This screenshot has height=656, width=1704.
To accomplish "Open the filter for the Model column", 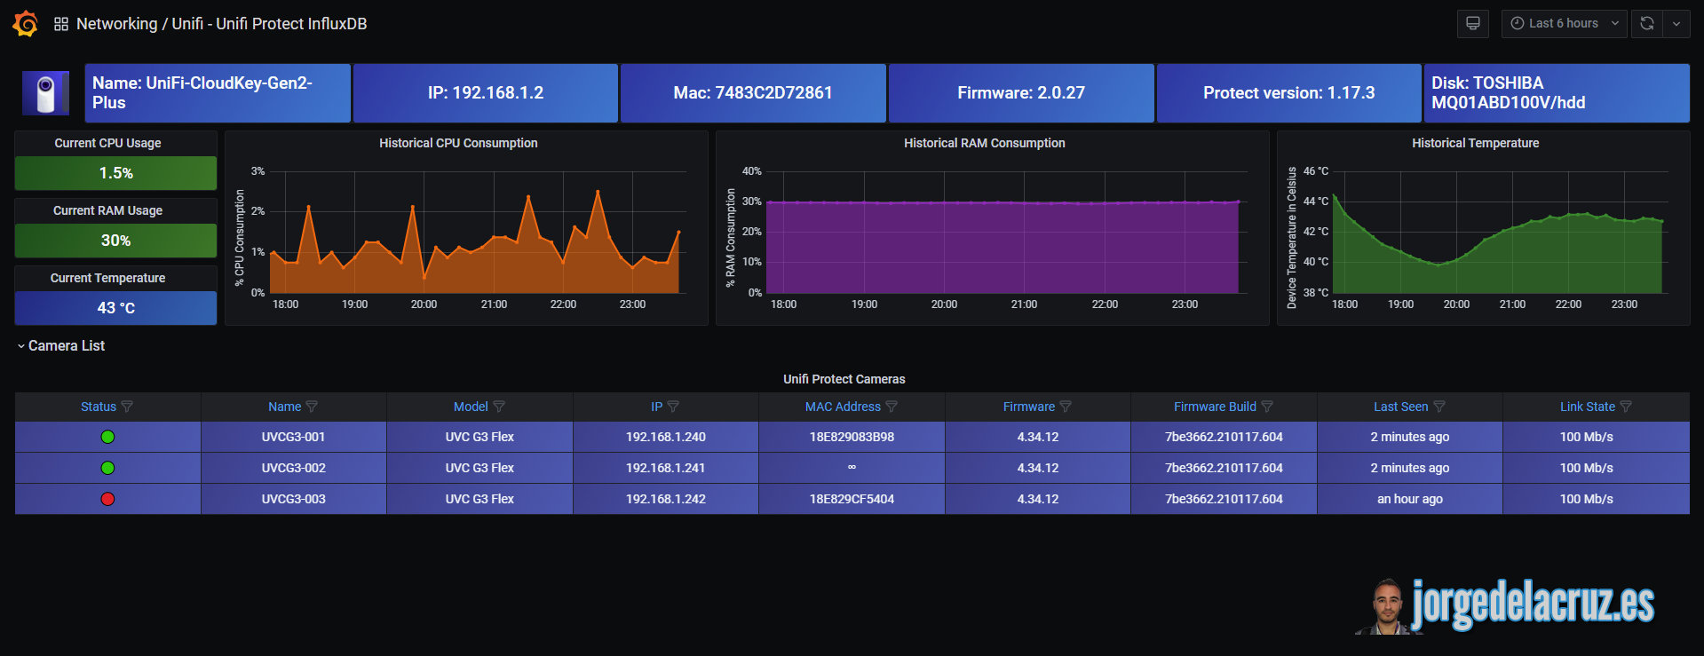I will tap(499, 407).
